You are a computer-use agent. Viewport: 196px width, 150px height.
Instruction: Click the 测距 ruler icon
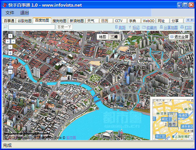pos(116,27)
